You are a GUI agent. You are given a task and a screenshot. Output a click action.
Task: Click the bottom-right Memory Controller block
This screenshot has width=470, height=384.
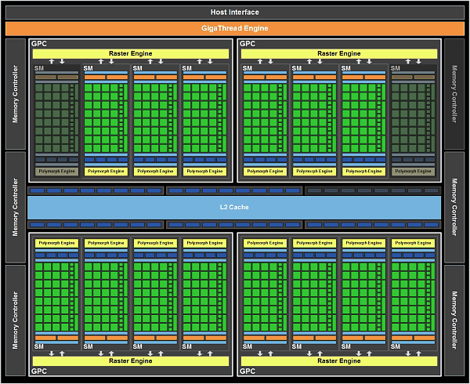[x=454, y=321]
